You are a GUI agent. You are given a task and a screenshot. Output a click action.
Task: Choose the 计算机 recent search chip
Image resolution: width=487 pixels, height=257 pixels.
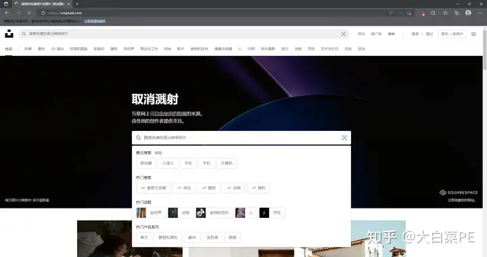[x=227, y=163]
